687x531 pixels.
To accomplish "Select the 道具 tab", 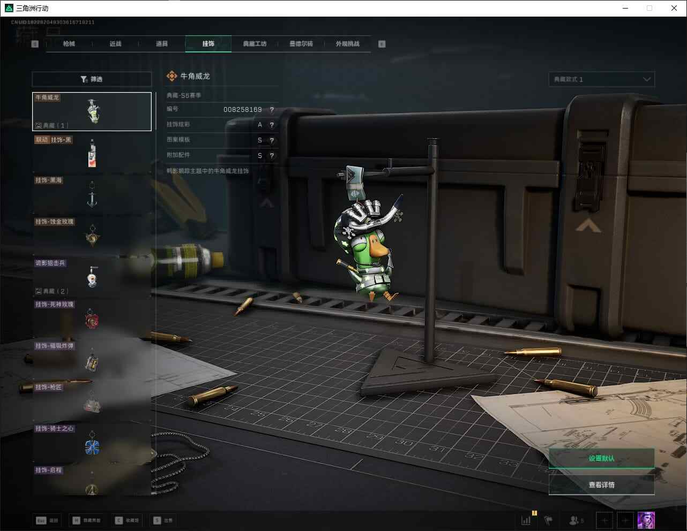I will tap(162, 44).
